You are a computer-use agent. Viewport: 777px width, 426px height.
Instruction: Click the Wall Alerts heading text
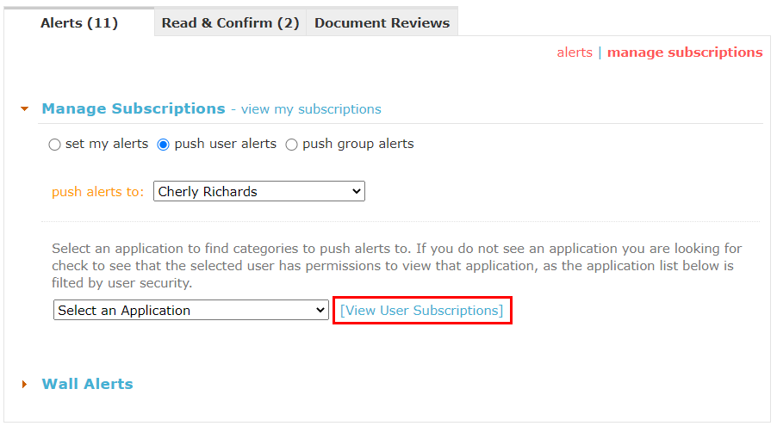pyautogui.click(x=88, y=384)
